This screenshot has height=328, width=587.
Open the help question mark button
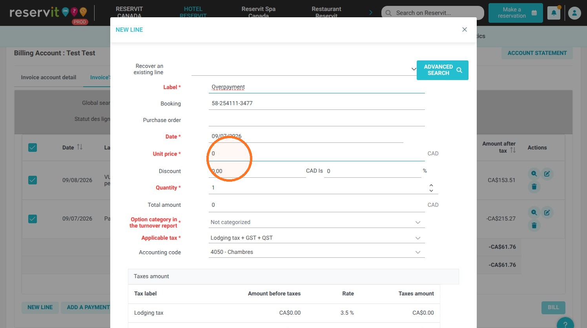[x=565, y=324]
